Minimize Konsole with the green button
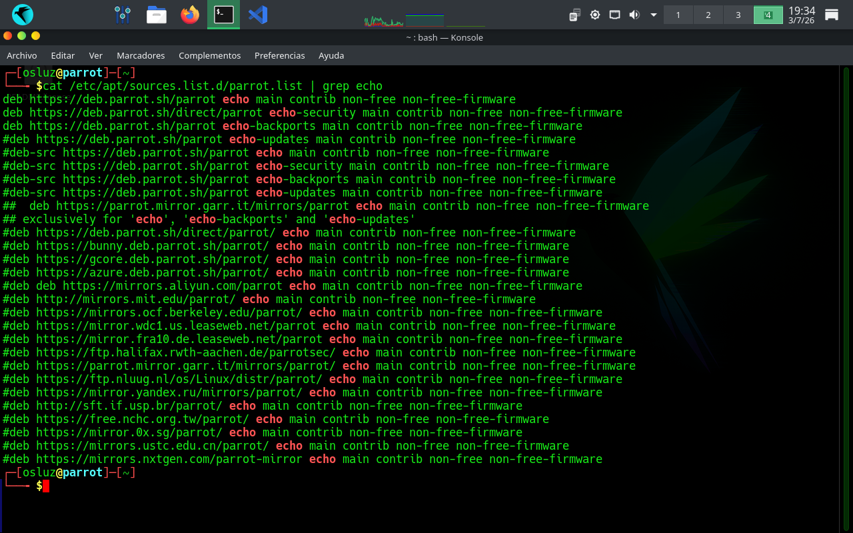 [x=21, y=36]
